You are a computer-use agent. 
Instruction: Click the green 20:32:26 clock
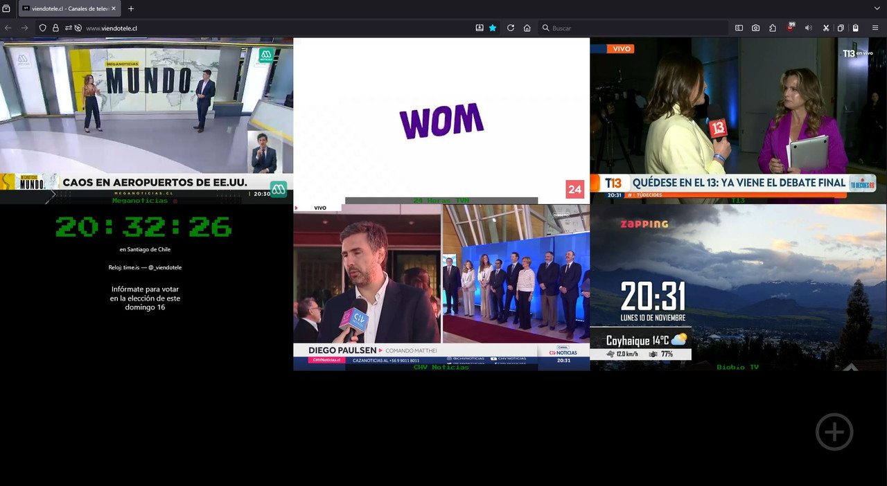click(143, 226)
